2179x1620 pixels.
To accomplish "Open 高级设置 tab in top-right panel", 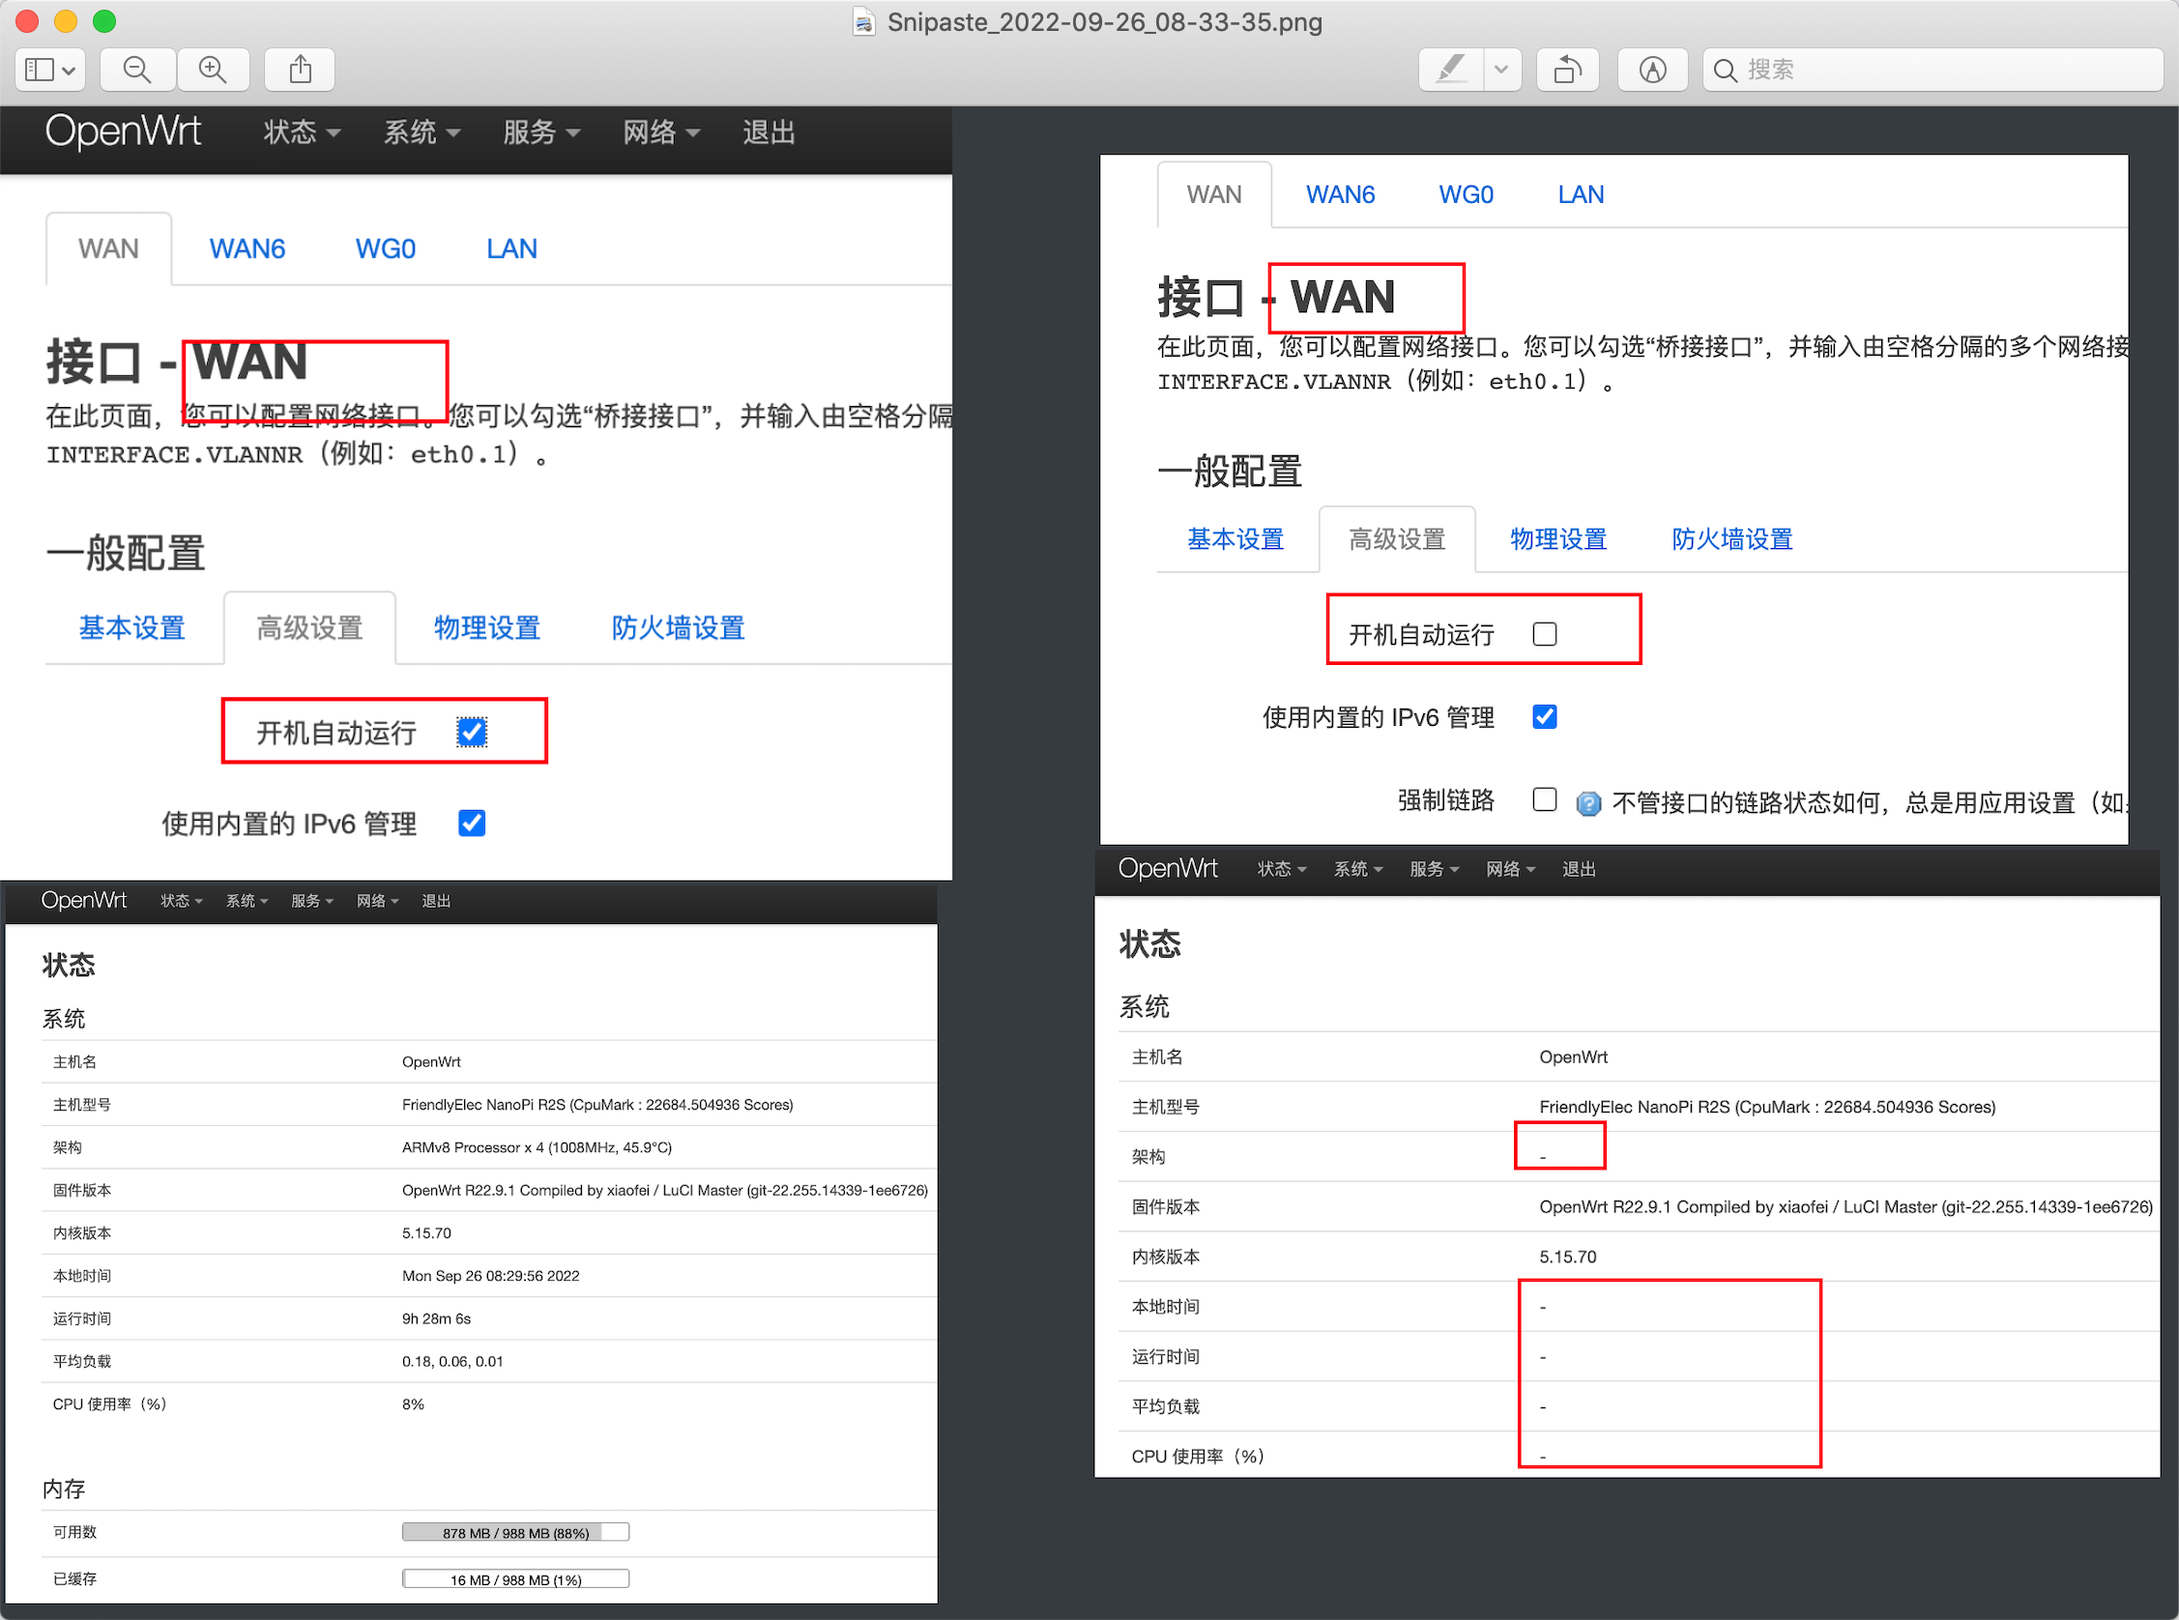I will coord(1398,538).
